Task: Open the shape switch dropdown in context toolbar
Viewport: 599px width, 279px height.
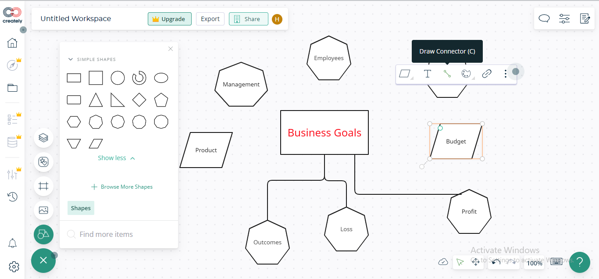Action: (x=406, y=74)
